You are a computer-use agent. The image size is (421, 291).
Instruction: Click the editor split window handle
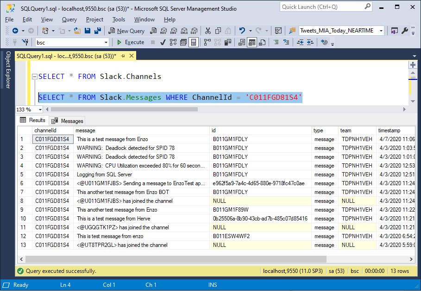[413, 65]
